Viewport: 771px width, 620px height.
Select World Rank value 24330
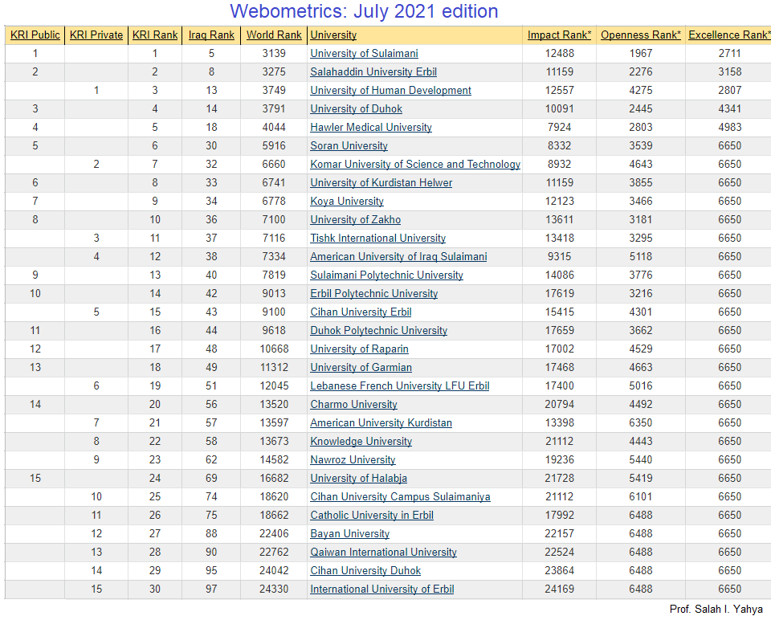(274, 589)
